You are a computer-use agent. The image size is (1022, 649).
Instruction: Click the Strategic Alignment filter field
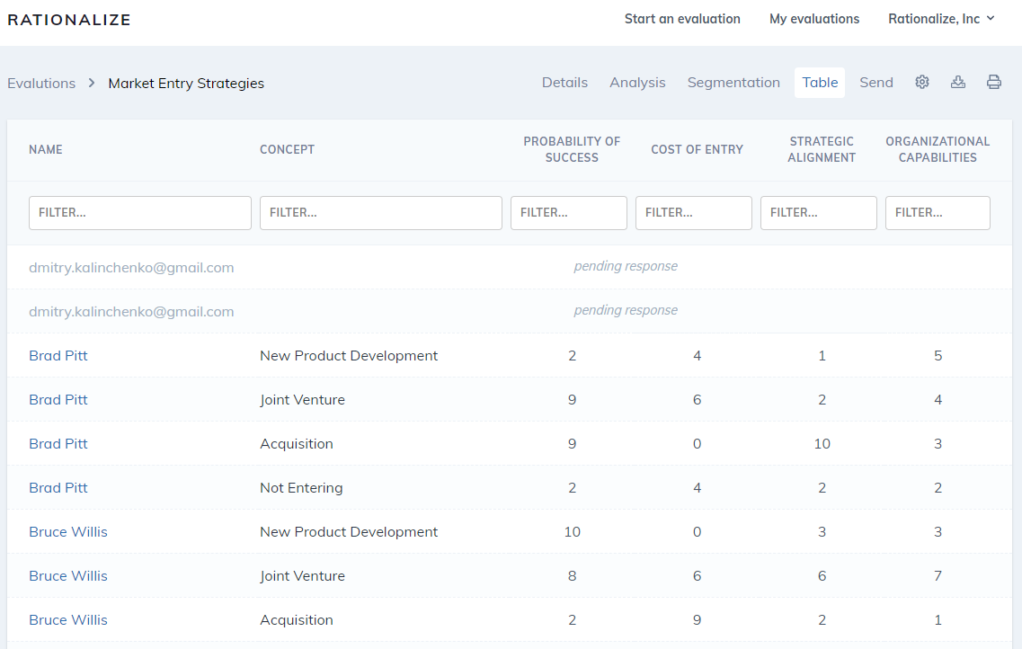(818, 213)
